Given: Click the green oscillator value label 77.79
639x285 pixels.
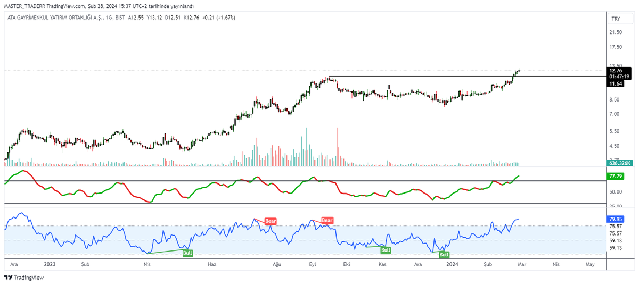Looking at the screenshot, I should [x=616, y=176].
